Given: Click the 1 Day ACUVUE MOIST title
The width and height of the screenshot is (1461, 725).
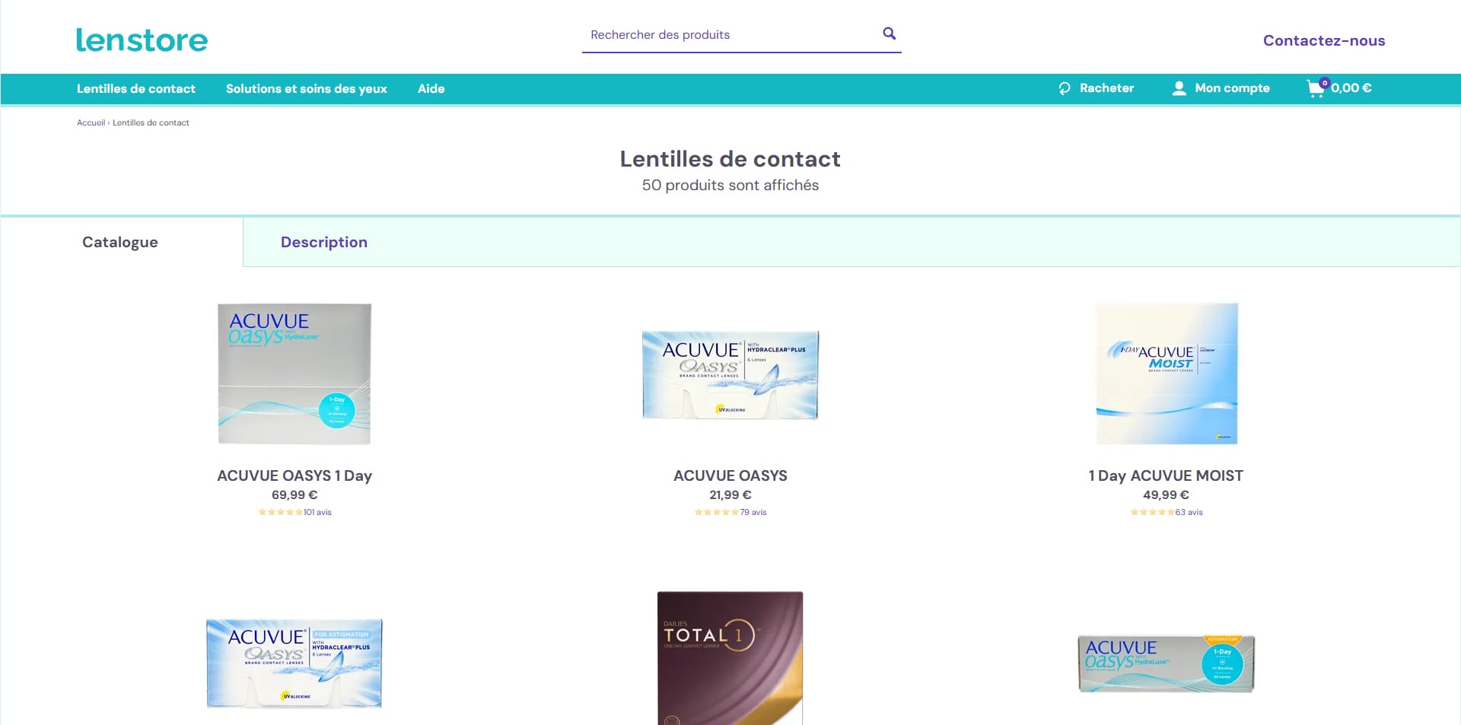Looking at the screenshot, I should pyautogui.click(x=1166, y=475).
